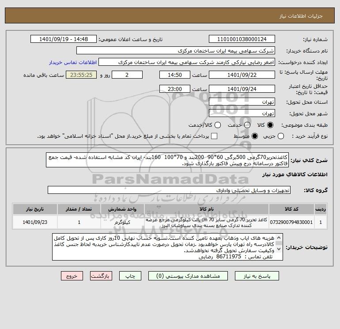The height and width of the screenshot is (329, 340).
Task: Click the deadline time field 14:50
Action: tap(175, 75)
